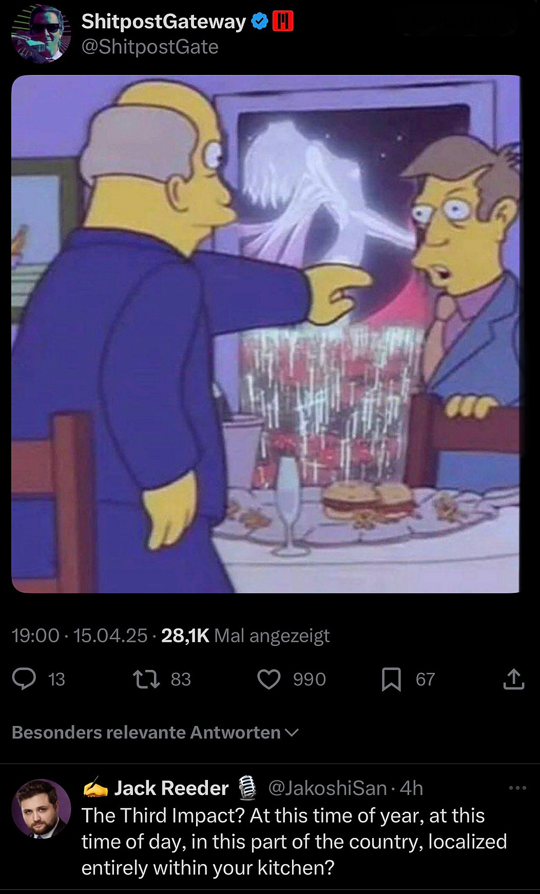Open the reply comment icon
540x894 pixels.
(x=24, y=679)
